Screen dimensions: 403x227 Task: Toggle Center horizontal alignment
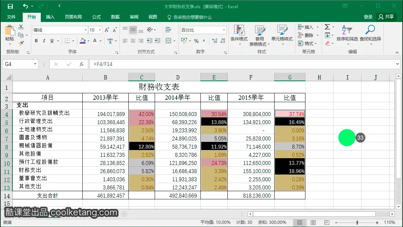point(133,41)
